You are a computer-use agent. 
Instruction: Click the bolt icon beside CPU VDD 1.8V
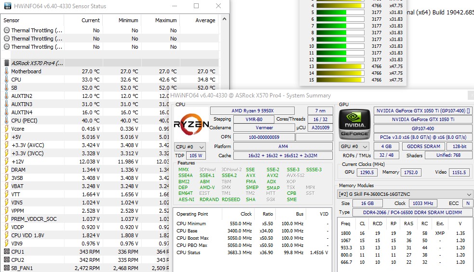click(x=6, y=235)
